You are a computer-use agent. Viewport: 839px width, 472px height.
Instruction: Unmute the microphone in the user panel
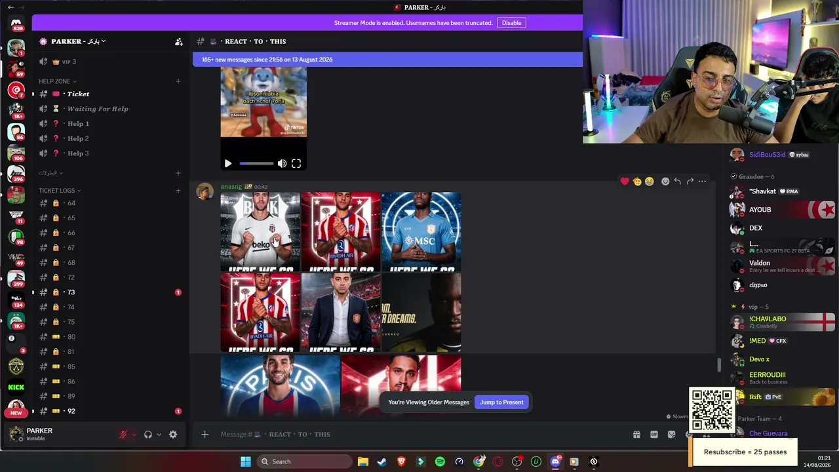[123, 435]
